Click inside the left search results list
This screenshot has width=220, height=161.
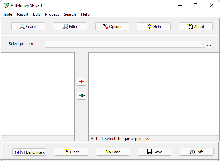pyautogui.click(x=37, y=94)
